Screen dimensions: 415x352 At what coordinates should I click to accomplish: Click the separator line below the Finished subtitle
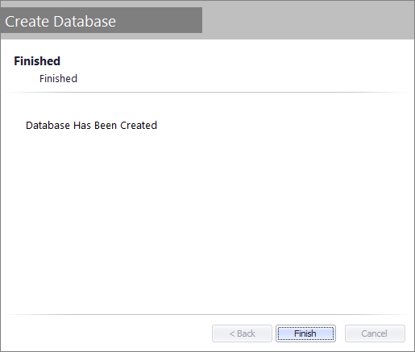coord(207,92)
